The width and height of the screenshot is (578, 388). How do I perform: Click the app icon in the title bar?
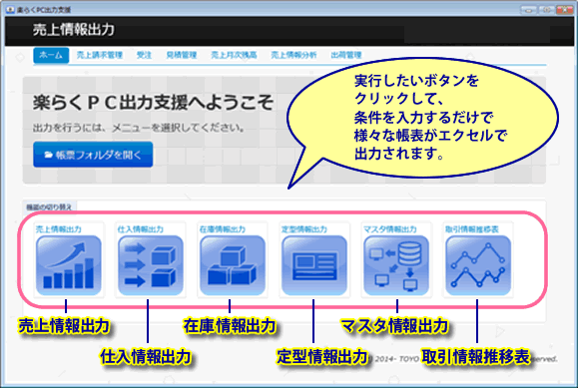point(10,10)
